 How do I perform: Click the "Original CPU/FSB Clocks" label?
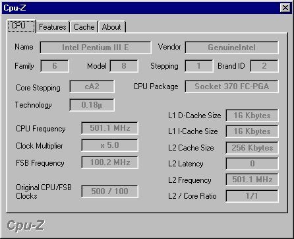click(44, 191)
